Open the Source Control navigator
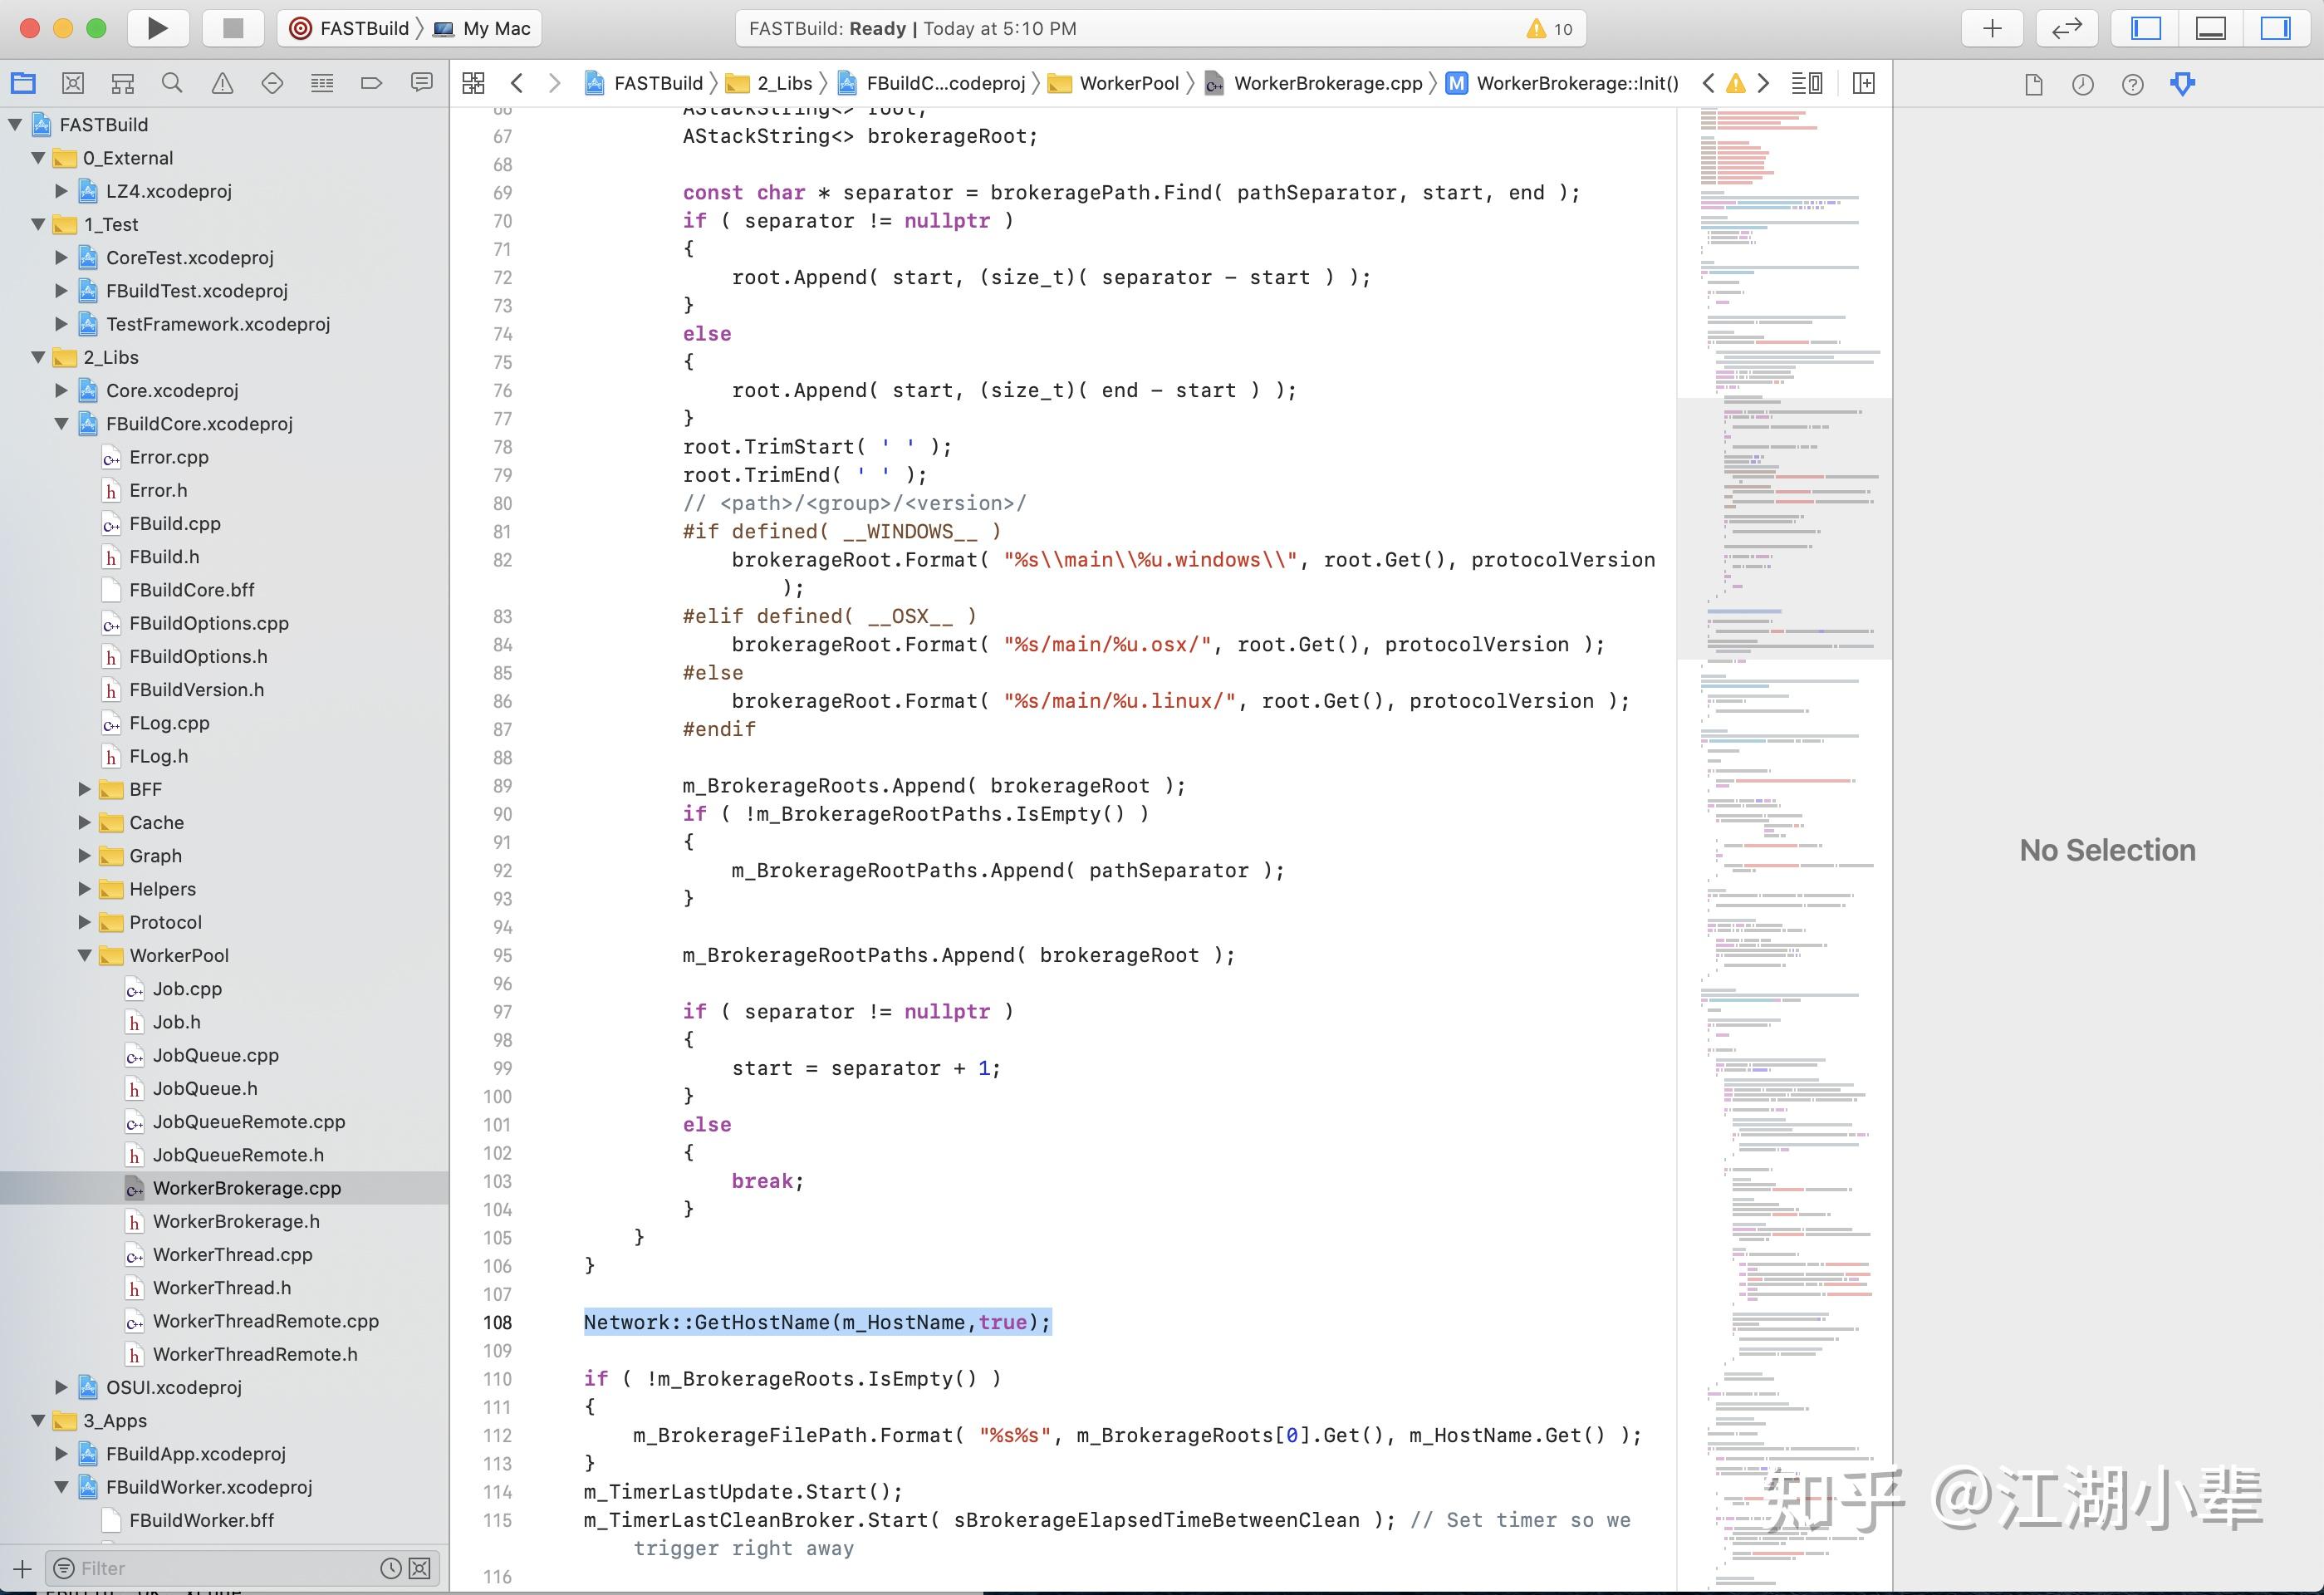 [73, 83]
